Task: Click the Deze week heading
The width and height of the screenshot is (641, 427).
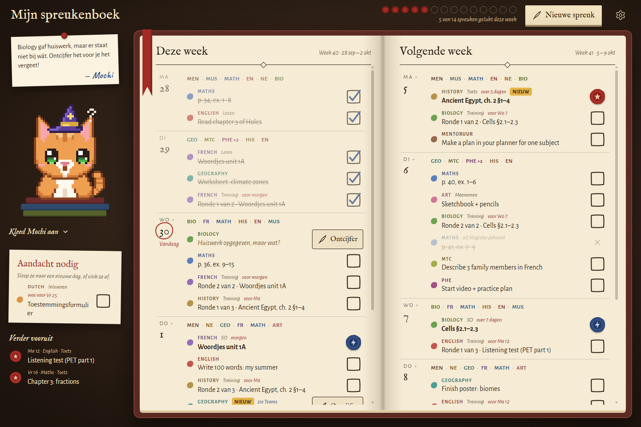Action: (182, 51)
